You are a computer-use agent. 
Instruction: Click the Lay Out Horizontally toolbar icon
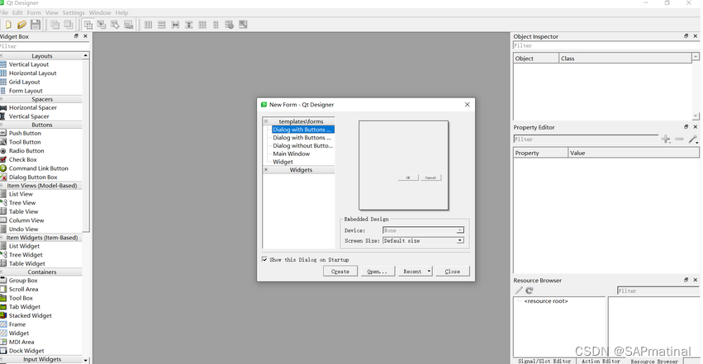tap(149, 25)
